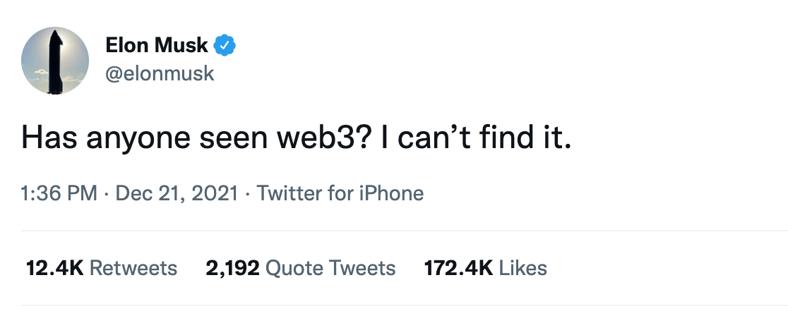The image size is (788, 316).
Task: Open the Quote Tweets label
Action: (331, 268)
